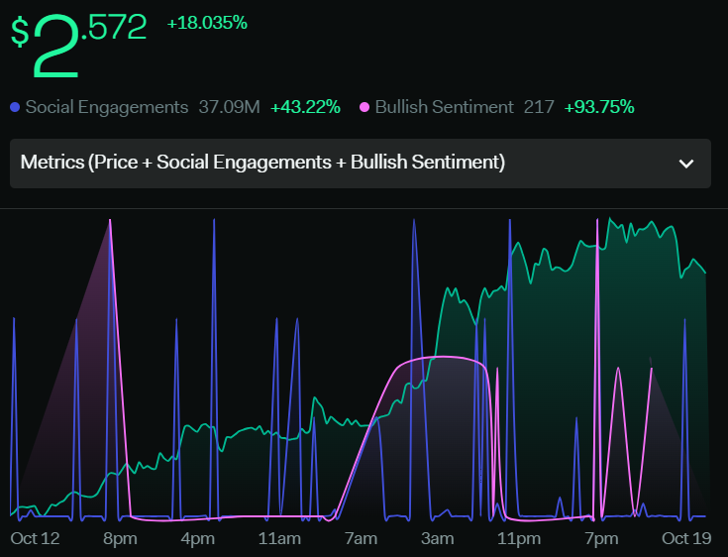The width and height of the screenshot is (728, 557).
Task: Click the Oct 19 axis label
Action: click(x=686, y=539)
